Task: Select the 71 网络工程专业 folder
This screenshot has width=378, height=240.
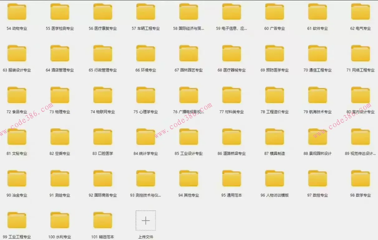Action: (x=360, y=53)
